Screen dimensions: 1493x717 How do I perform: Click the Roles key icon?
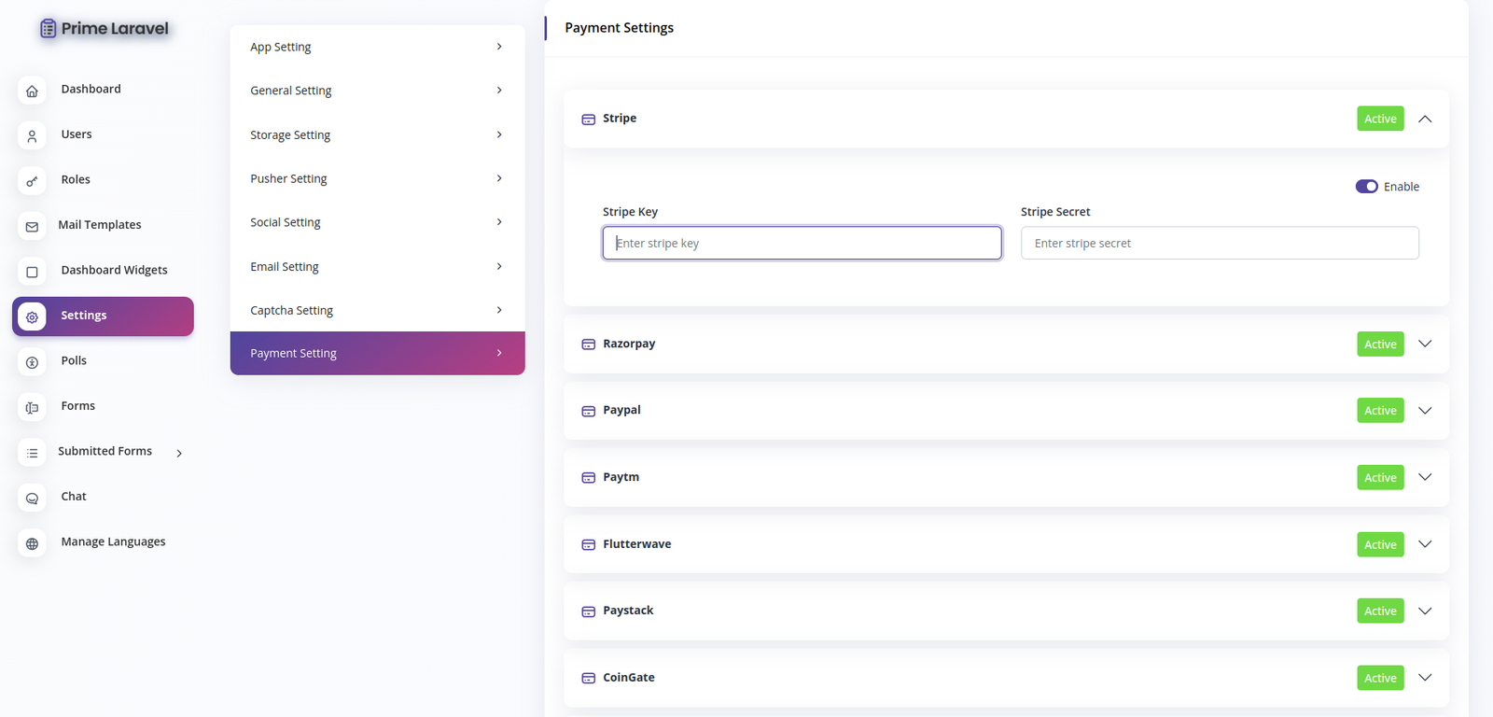(x=32, y=181)
